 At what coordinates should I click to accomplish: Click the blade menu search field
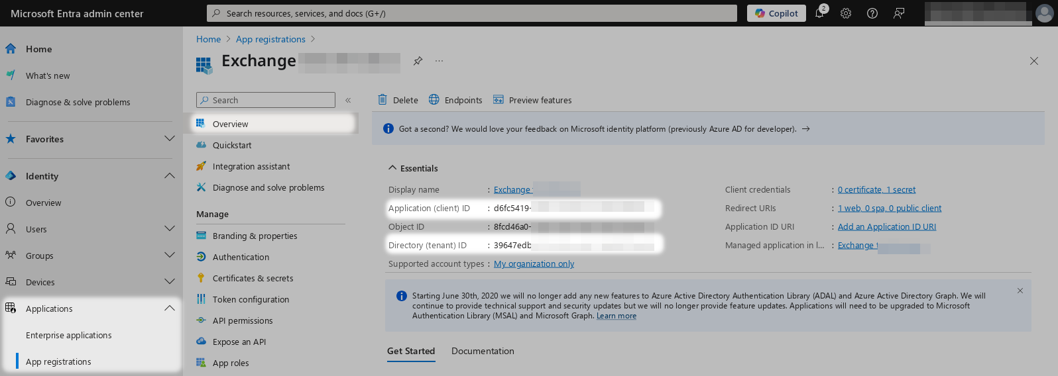pyautogui.click(x=266, y=100)
